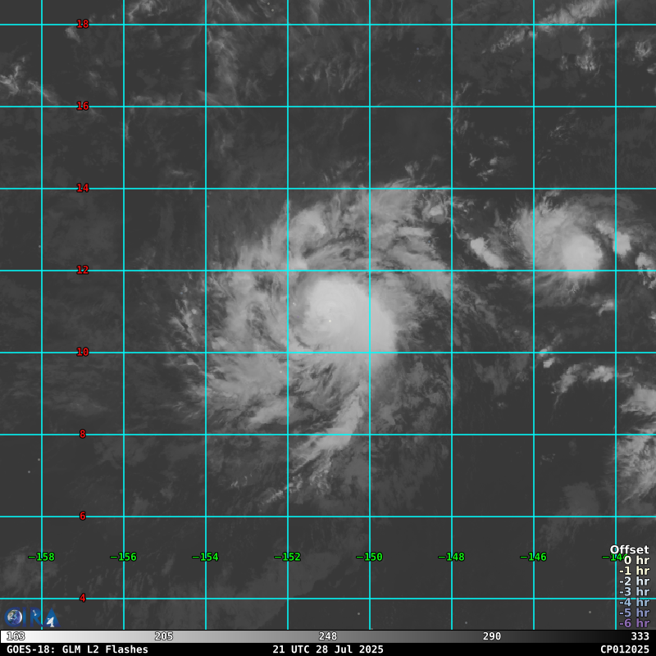
Task: Click the colorbar near value 205
Action: pos(164,636)
